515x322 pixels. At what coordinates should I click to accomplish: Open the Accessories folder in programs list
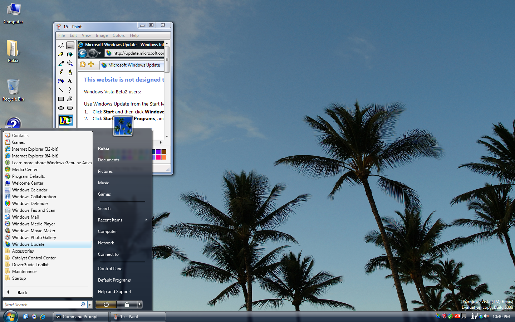coord(23,251)
